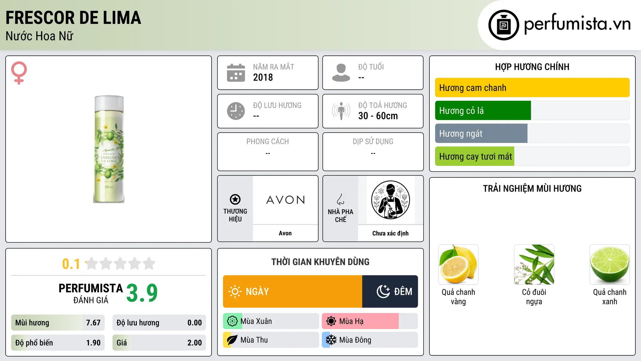Click the star badge icon above Thương Hiệu
This screenshot has width=641, height=361.
point(235,199)
